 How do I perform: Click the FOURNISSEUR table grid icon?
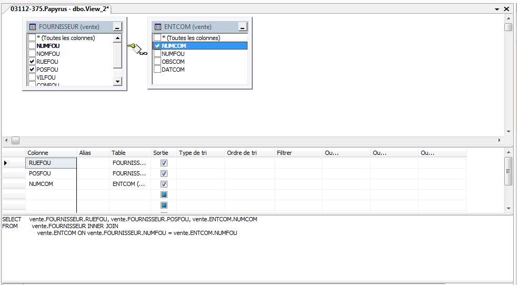coord(32,27)
